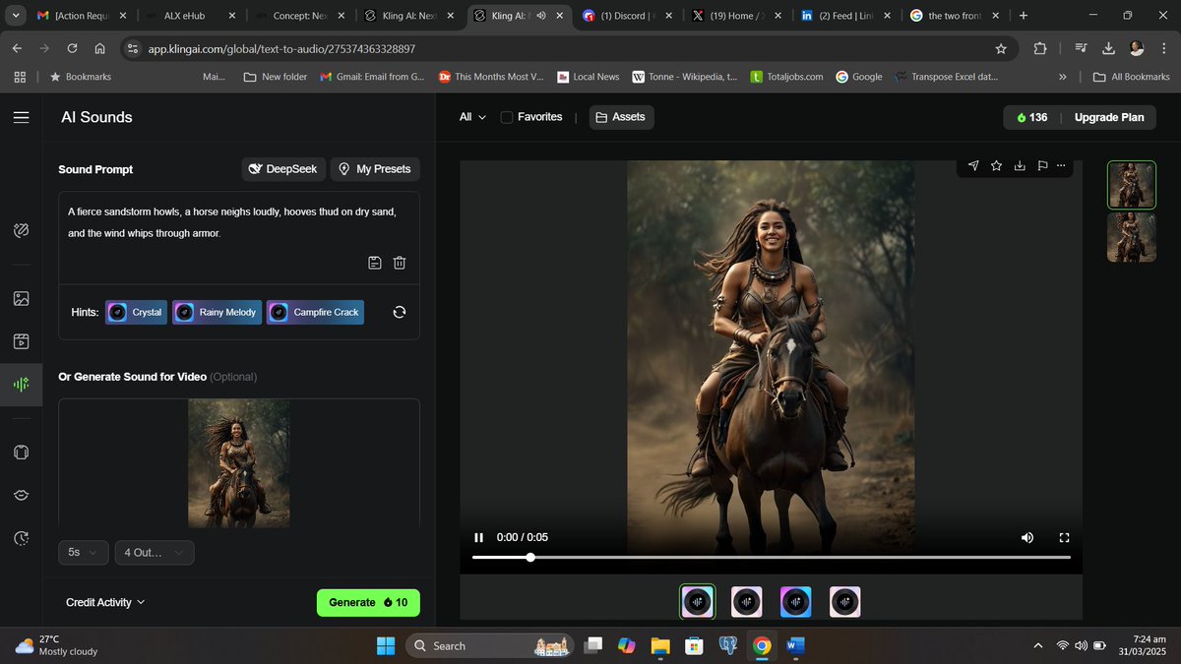Select the uploaded horse rider video thumbnail
1181x664 pixels.
click(x=239, y=463)
